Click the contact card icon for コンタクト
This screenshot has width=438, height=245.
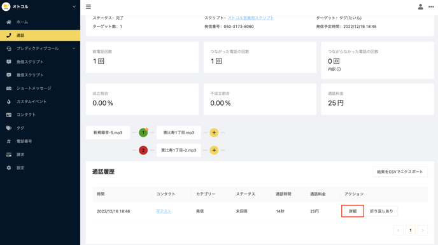9,115
